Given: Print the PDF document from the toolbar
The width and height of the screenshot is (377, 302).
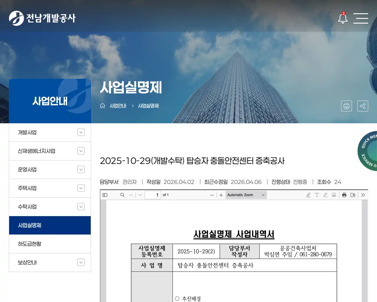Looking at the screenshot, I should click(x=344, y=195).
